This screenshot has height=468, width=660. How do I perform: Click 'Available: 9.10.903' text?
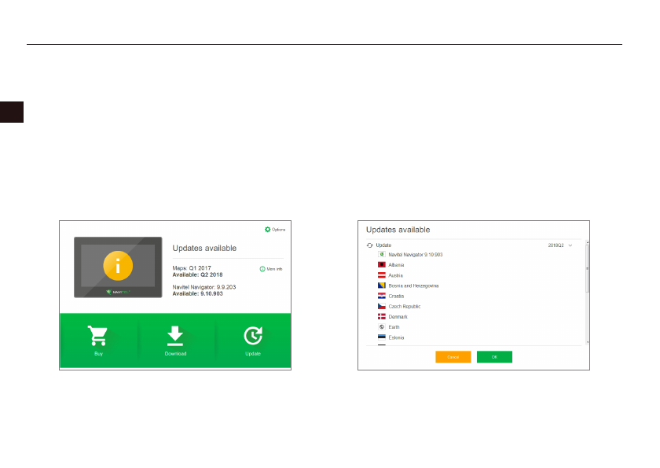coord(197,293)
